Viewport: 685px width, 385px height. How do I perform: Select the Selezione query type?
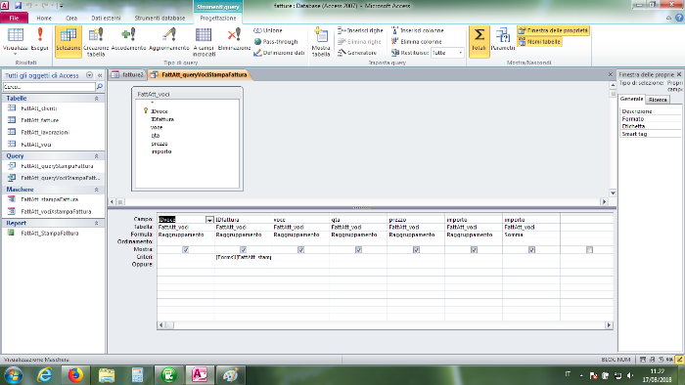coord(68,41)
